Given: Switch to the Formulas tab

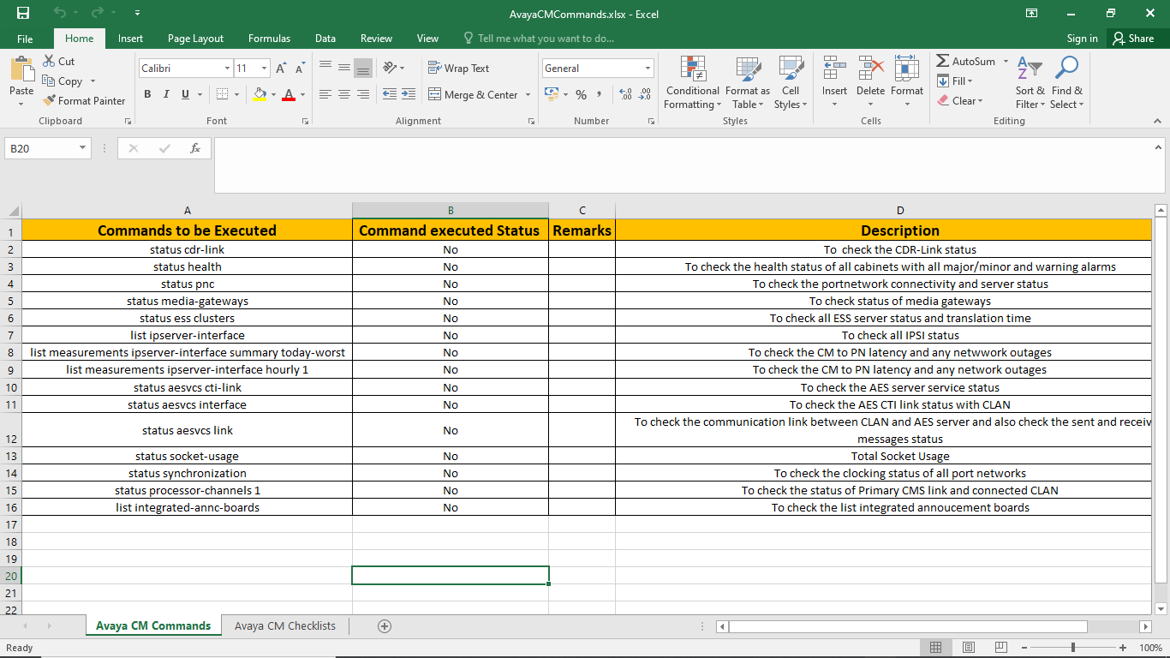Looking at the screenshot, I should tap(269, 39).
